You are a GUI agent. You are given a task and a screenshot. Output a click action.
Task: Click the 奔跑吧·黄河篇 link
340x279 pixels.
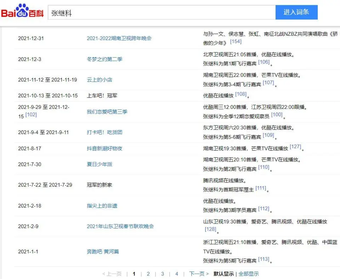click(103, 252)
